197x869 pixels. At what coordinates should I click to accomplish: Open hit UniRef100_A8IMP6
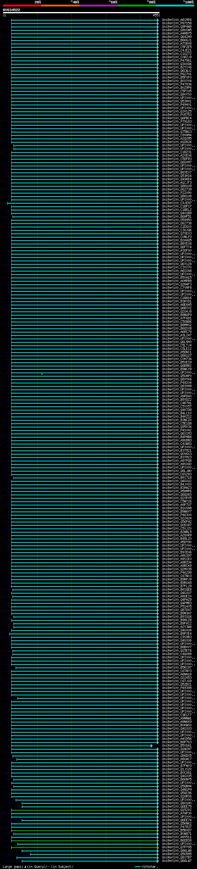coord(176,20)
